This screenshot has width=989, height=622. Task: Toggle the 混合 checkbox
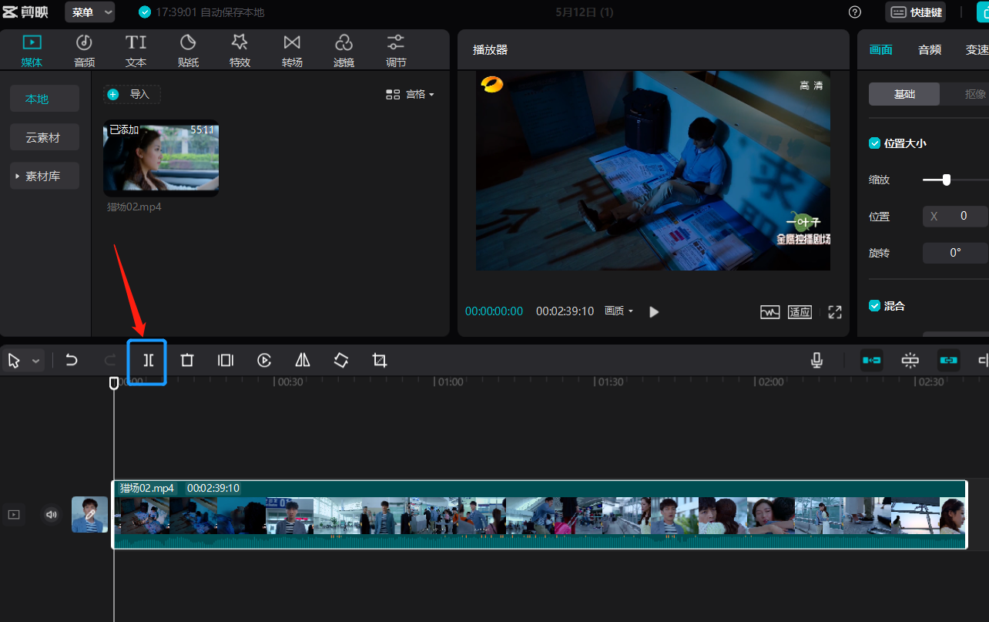[x=874, y=306]
